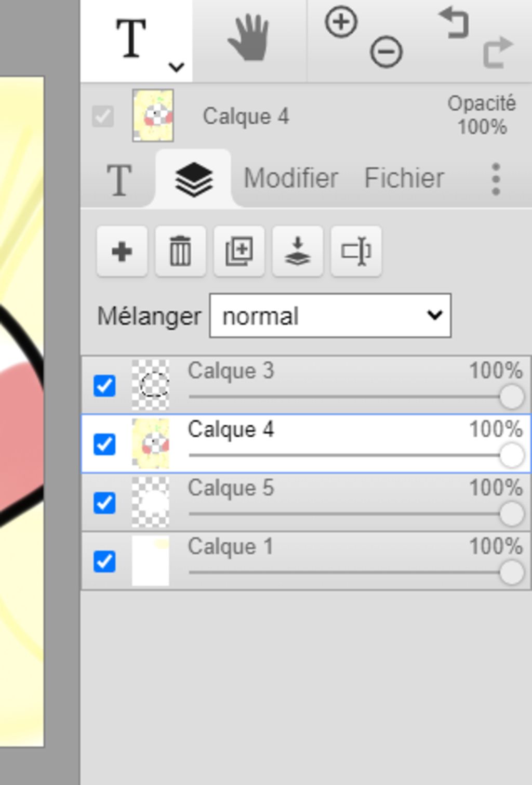Open the Fichier tab

point(404,178)
